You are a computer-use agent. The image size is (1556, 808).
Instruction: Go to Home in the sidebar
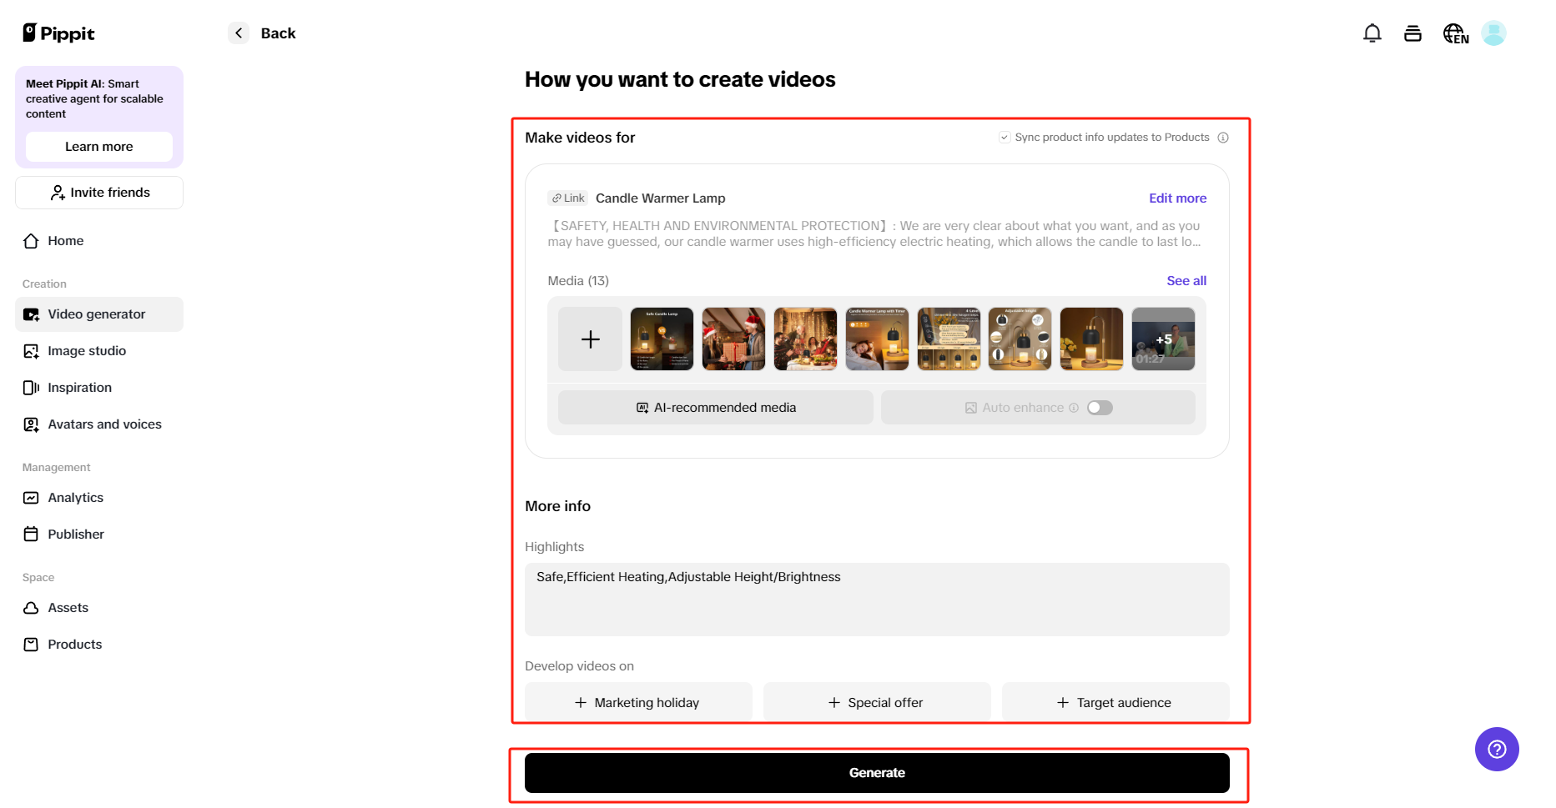99,241
